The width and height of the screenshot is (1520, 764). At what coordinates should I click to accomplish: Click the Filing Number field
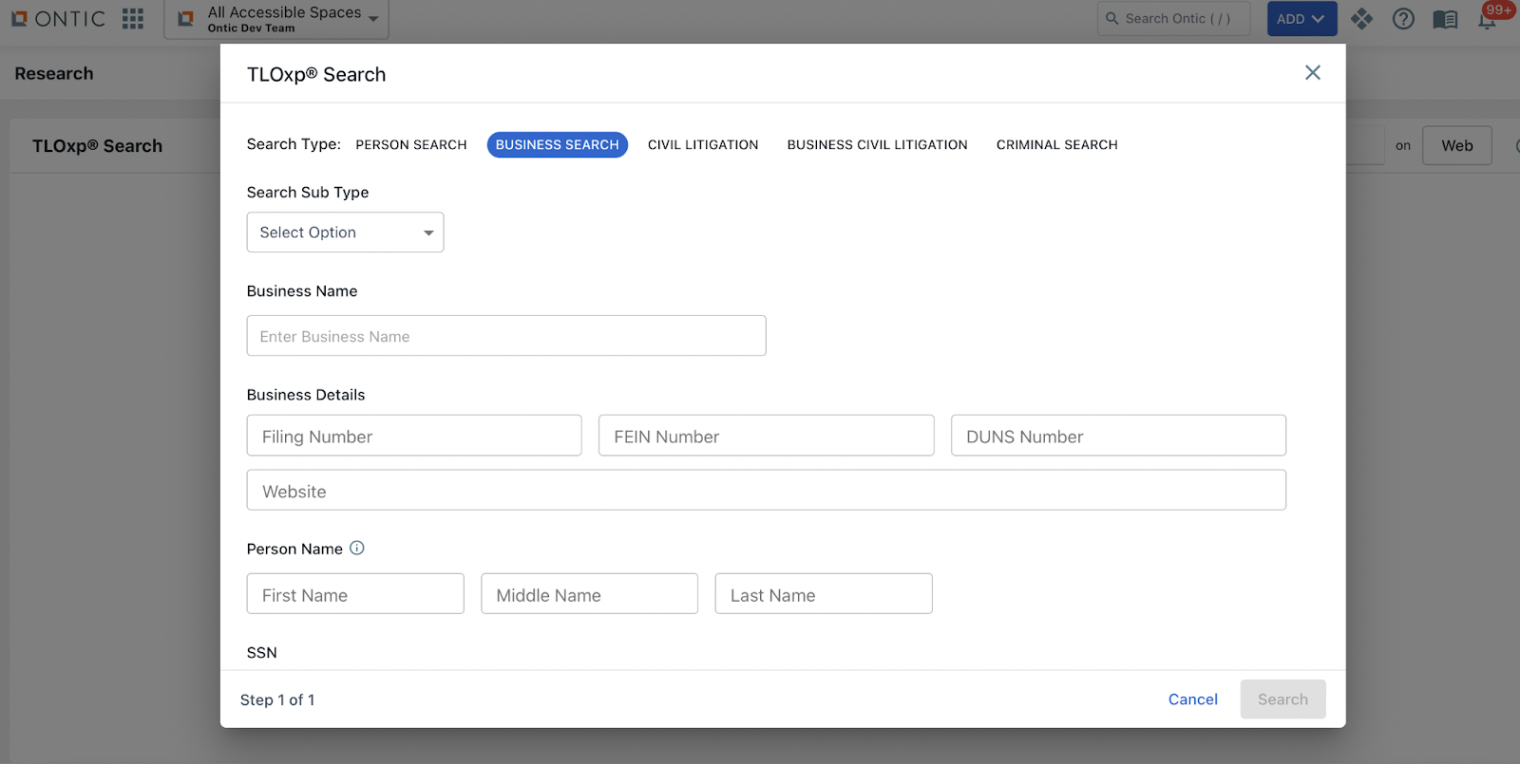[x=414, y=436]
